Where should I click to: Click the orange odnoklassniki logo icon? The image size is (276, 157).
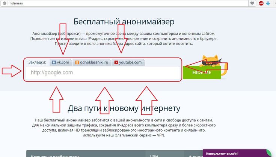[x=77, y=62]
